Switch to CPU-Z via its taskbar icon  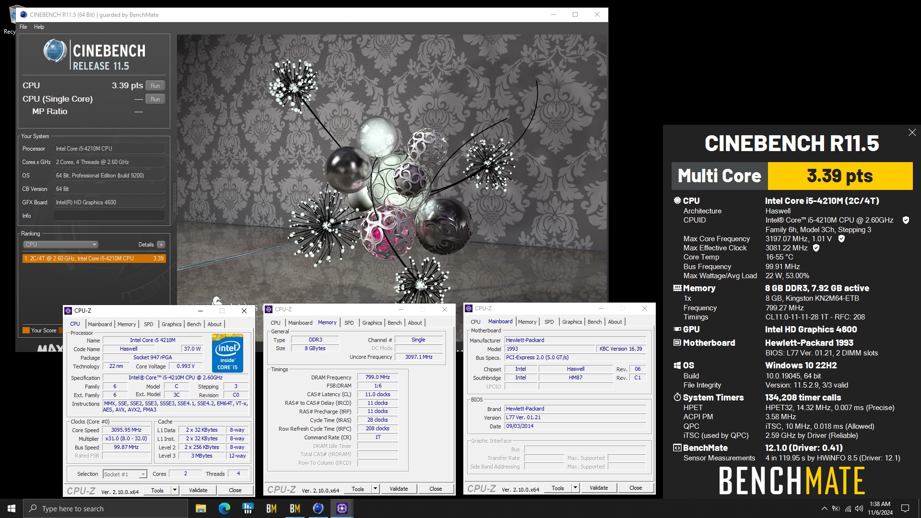342,508
